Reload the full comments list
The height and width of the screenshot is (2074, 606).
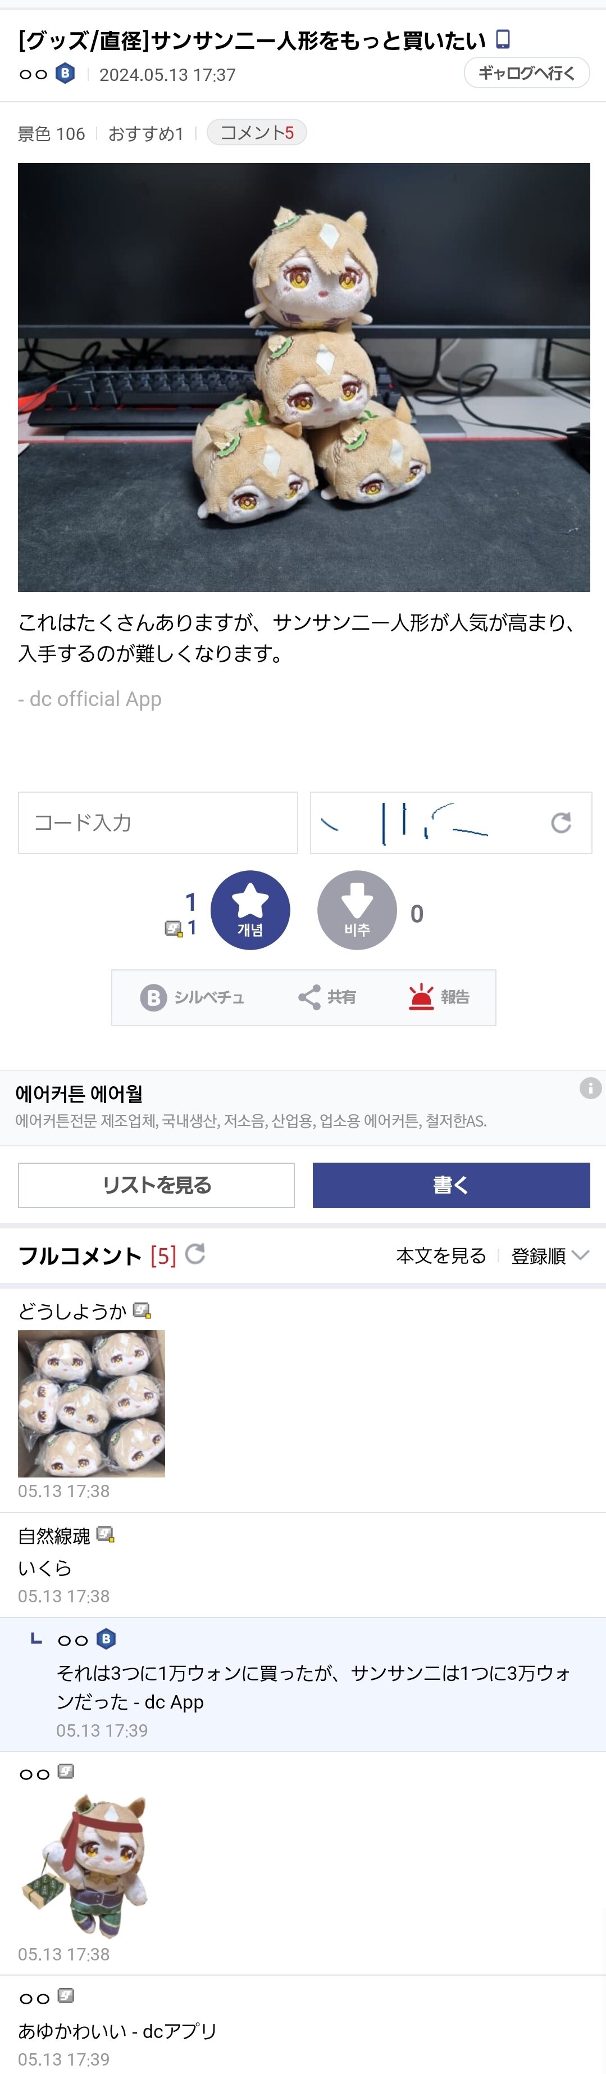tap(195, 1254)
